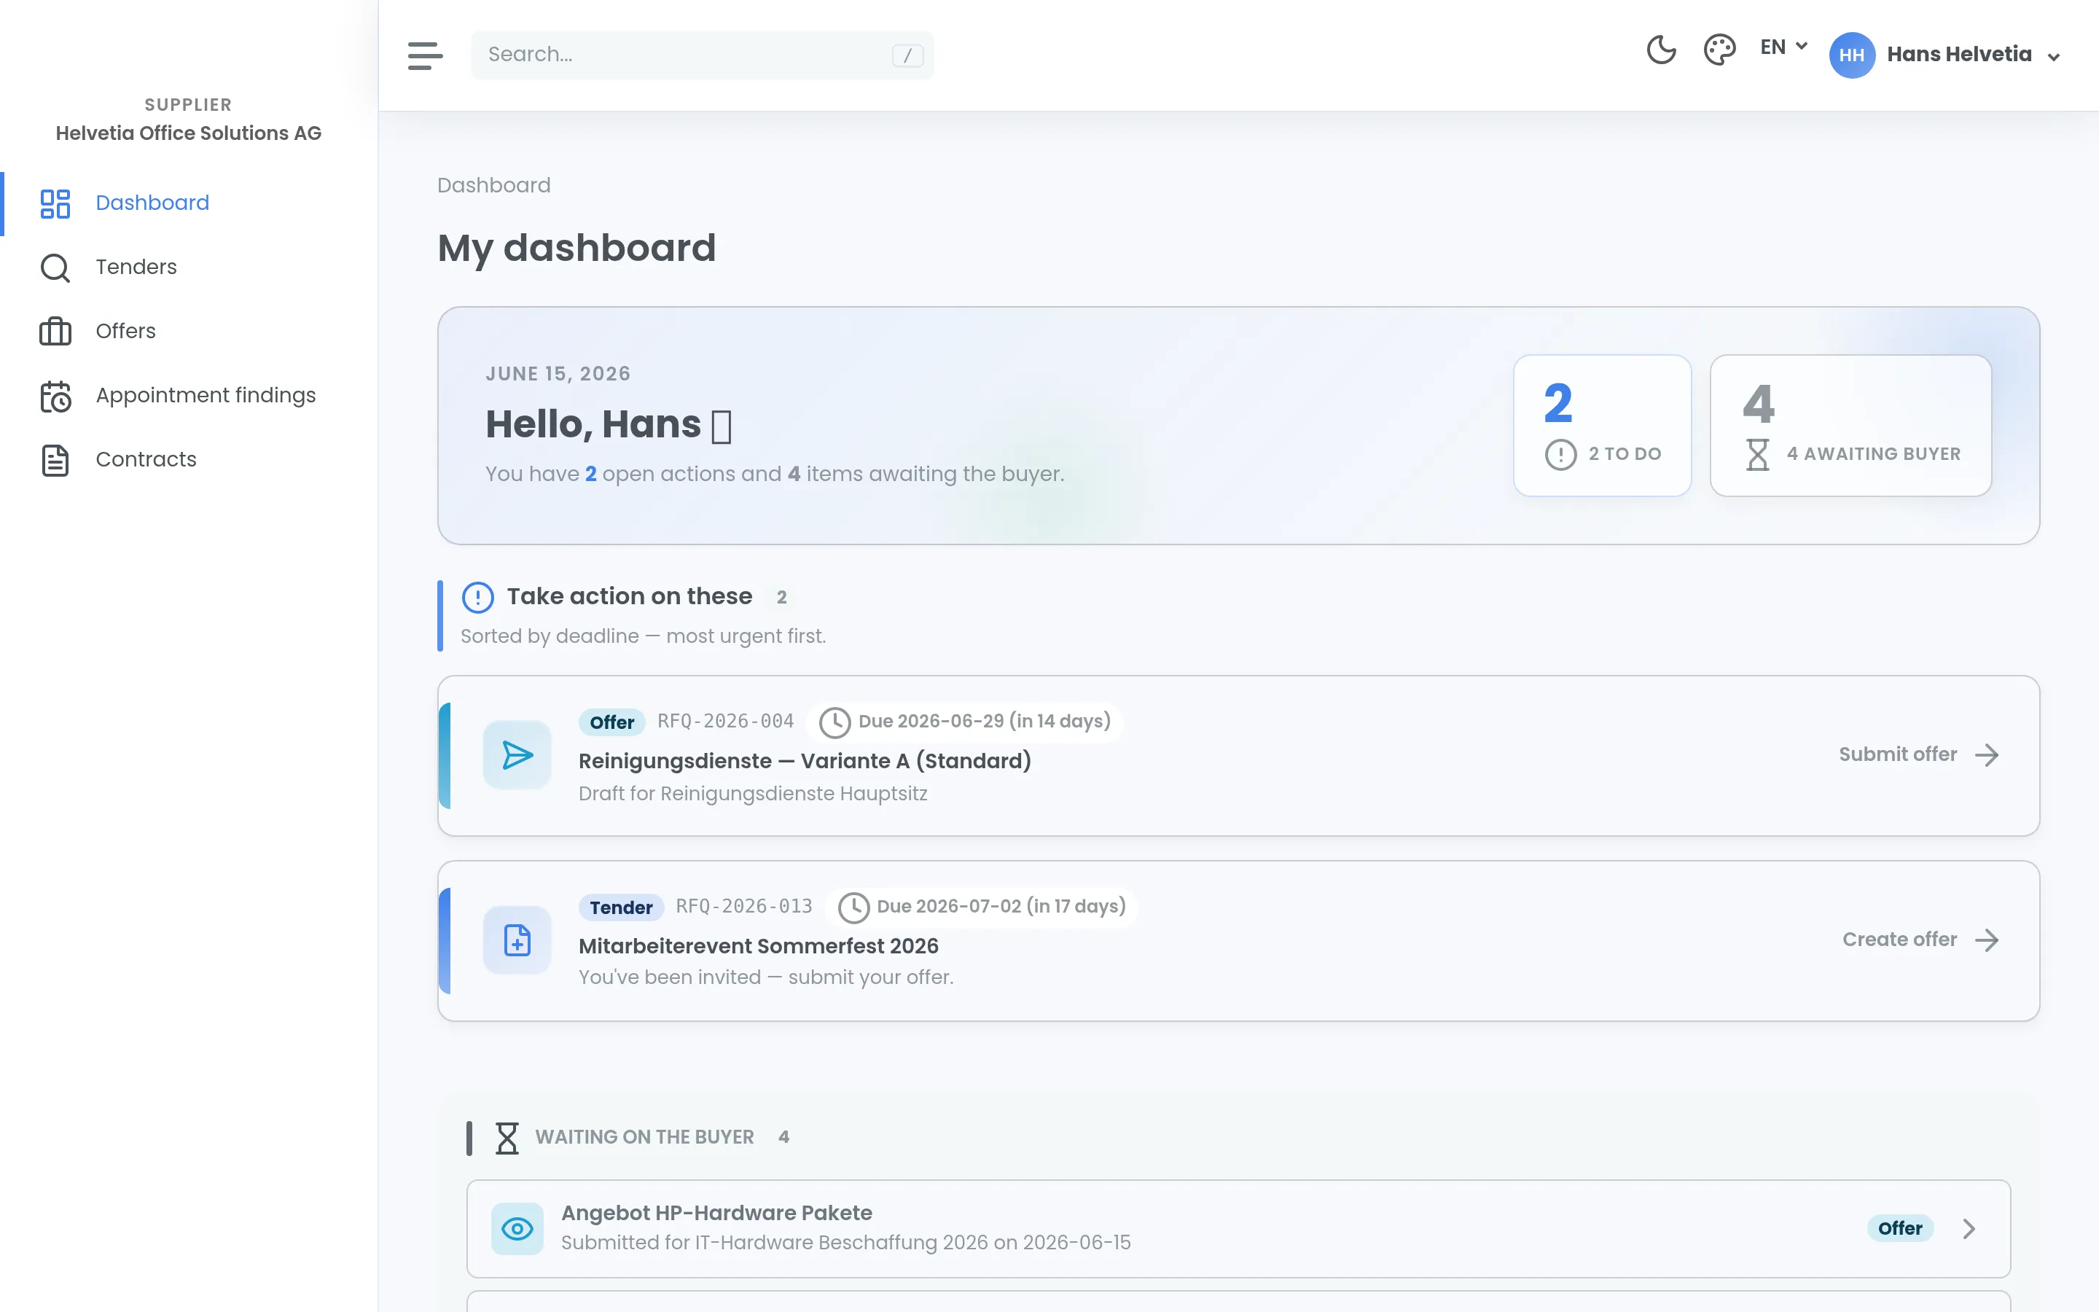Click the Due 2026-06-29 deadline chip
2099x1312 pixels.
point(964,722)
